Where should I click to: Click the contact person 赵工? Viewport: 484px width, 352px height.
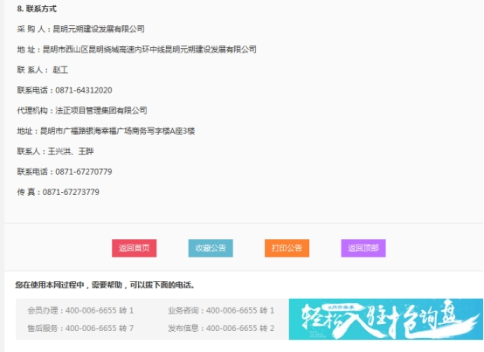pyautogui.click(x=60, y=70)
